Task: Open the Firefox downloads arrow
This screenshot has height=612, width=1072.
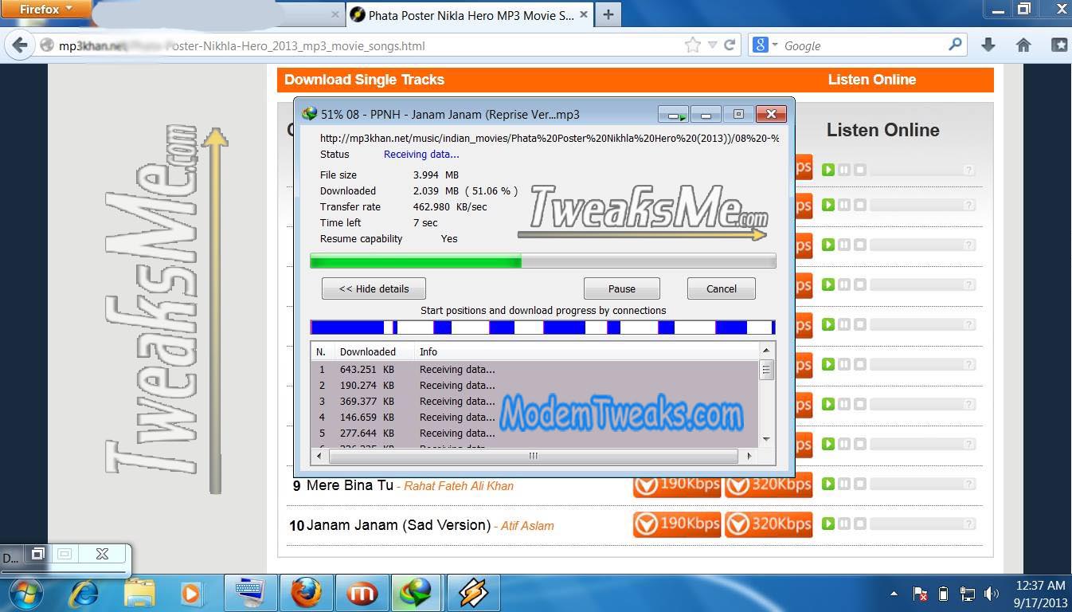Action: click(x=988, y=45)
